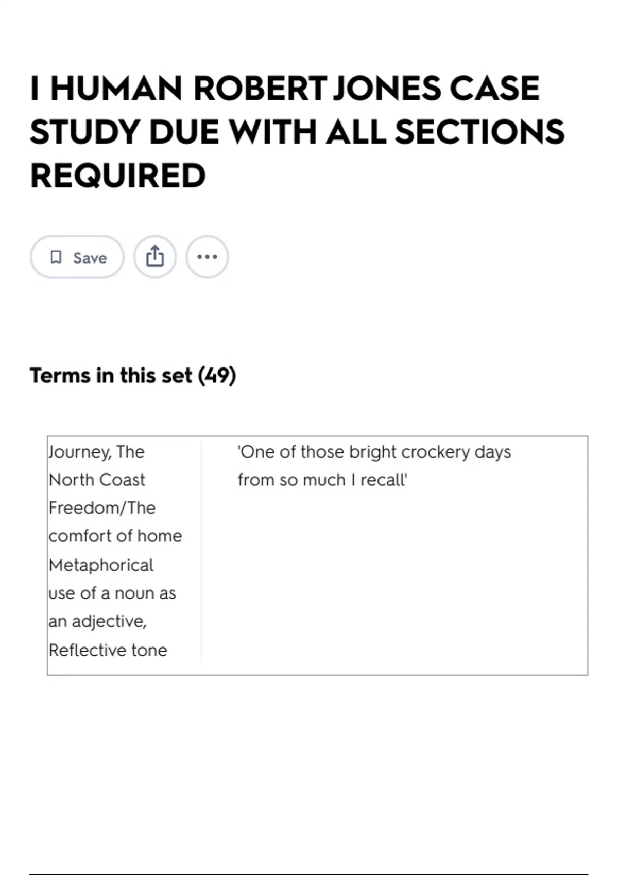The height and width of the screenshot is (875, 618).
Task: Open the three-dot more options menu
Action: tap(207, 257)
